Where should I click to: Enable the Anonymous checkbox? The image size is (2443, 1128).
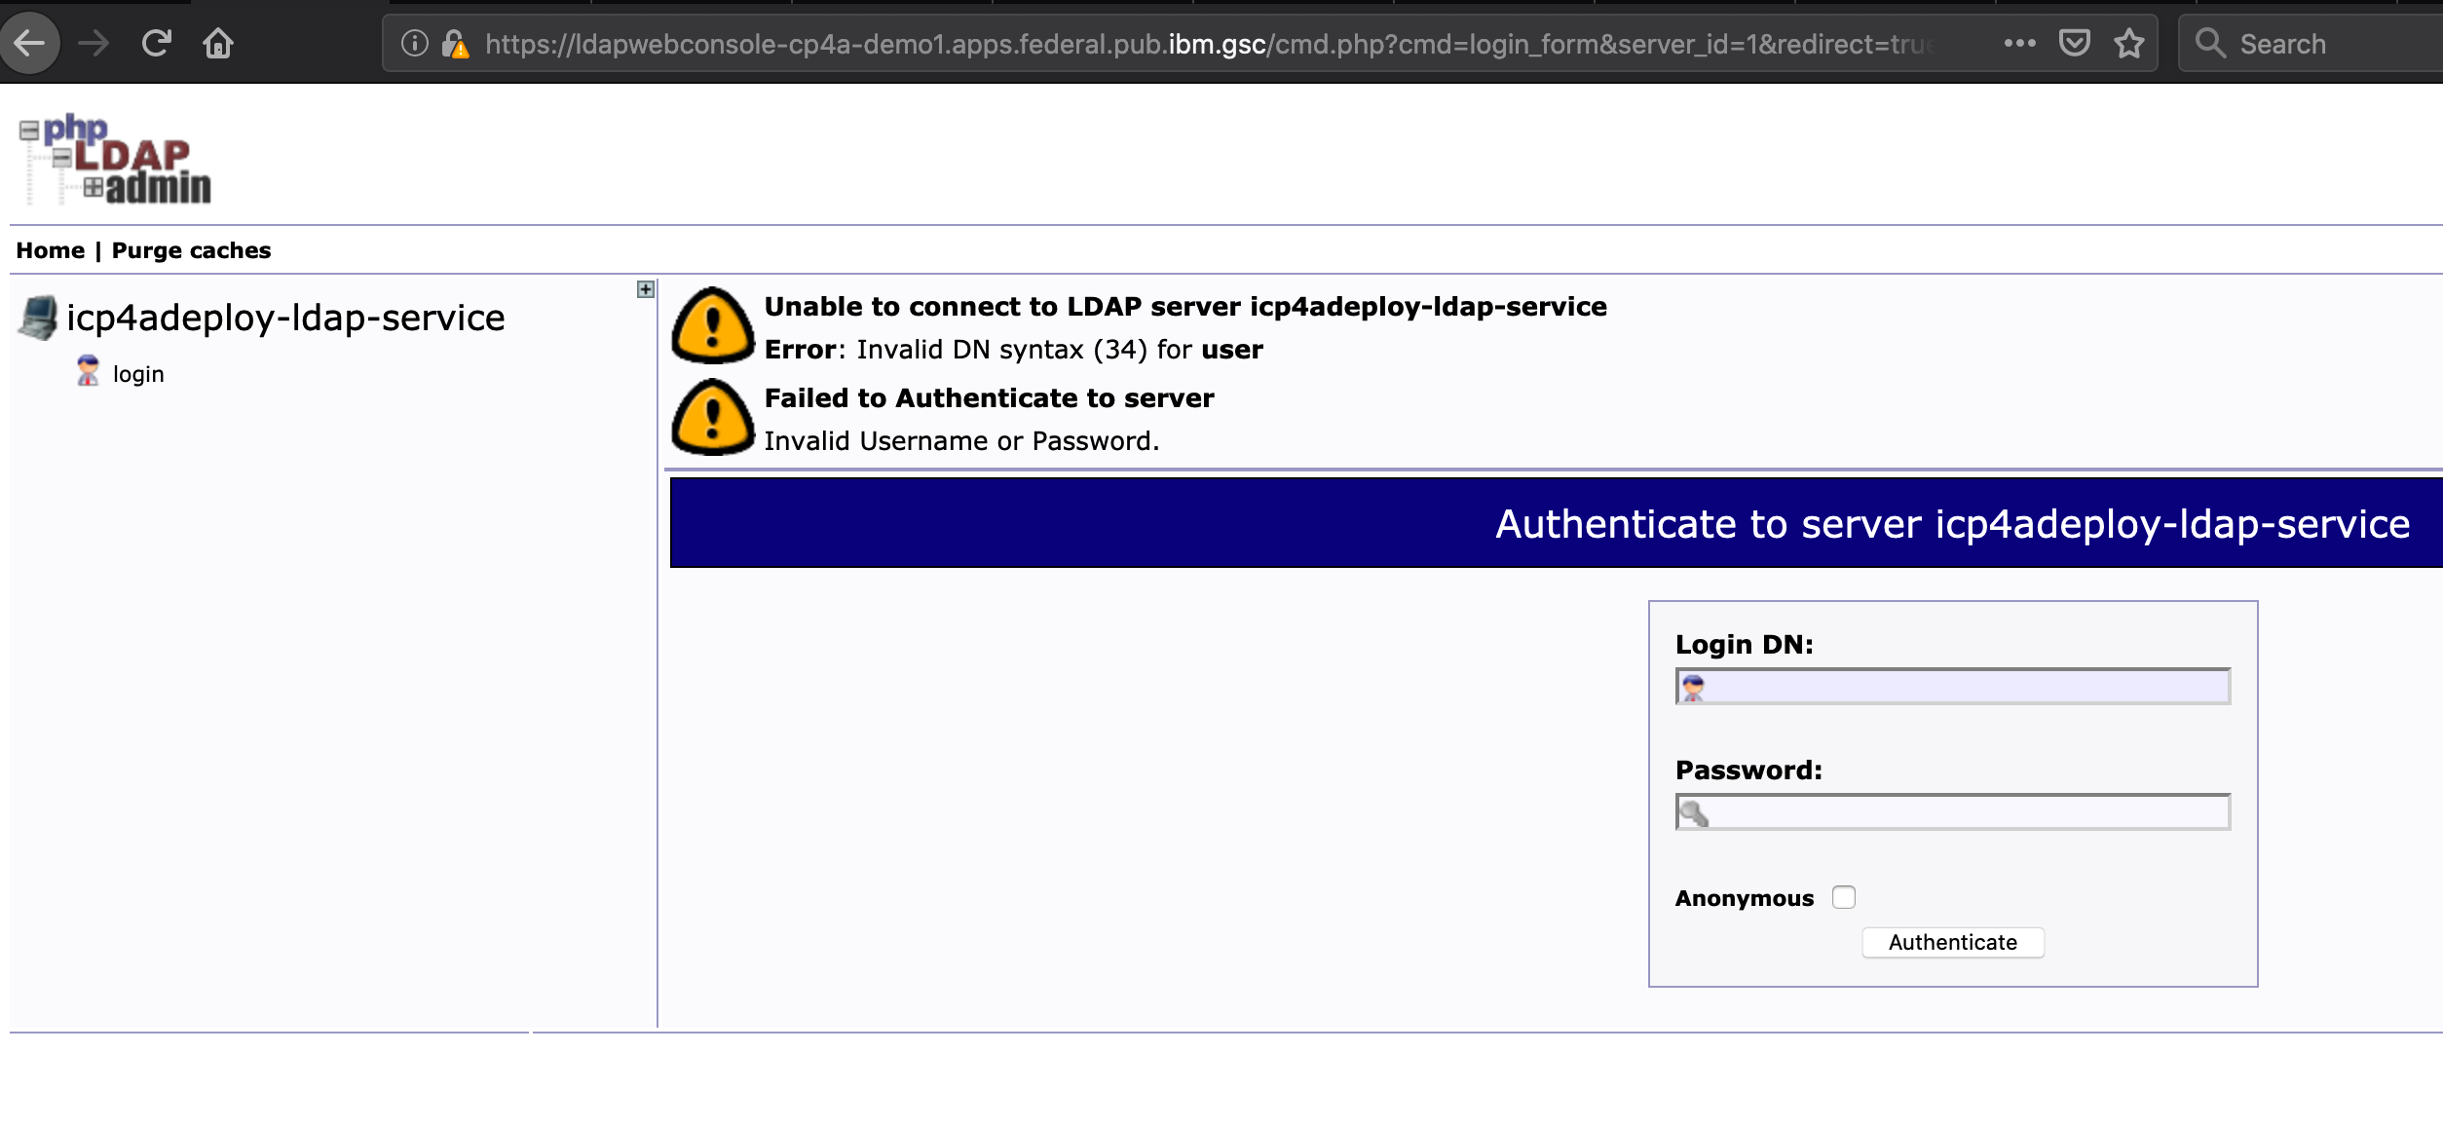click(1843, 897)
